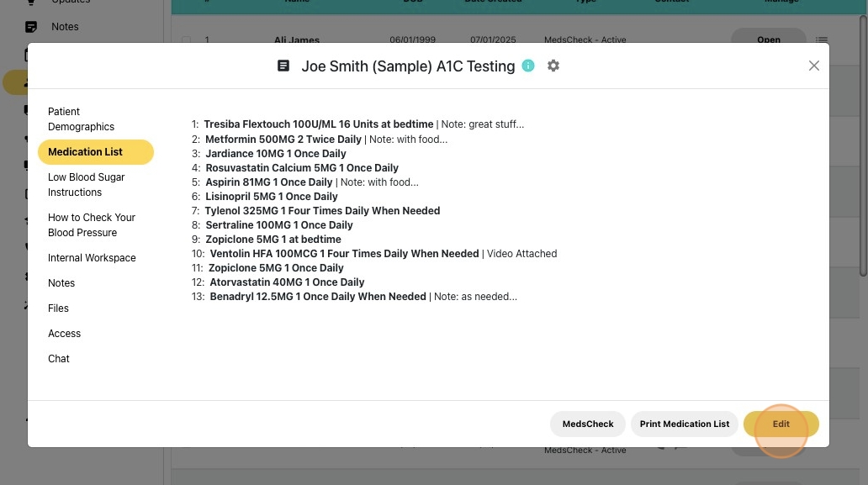The height and width of the screenshot is (485, 868).
Task: Click the document icon before Joe Smith
Action: pos(283,66)
